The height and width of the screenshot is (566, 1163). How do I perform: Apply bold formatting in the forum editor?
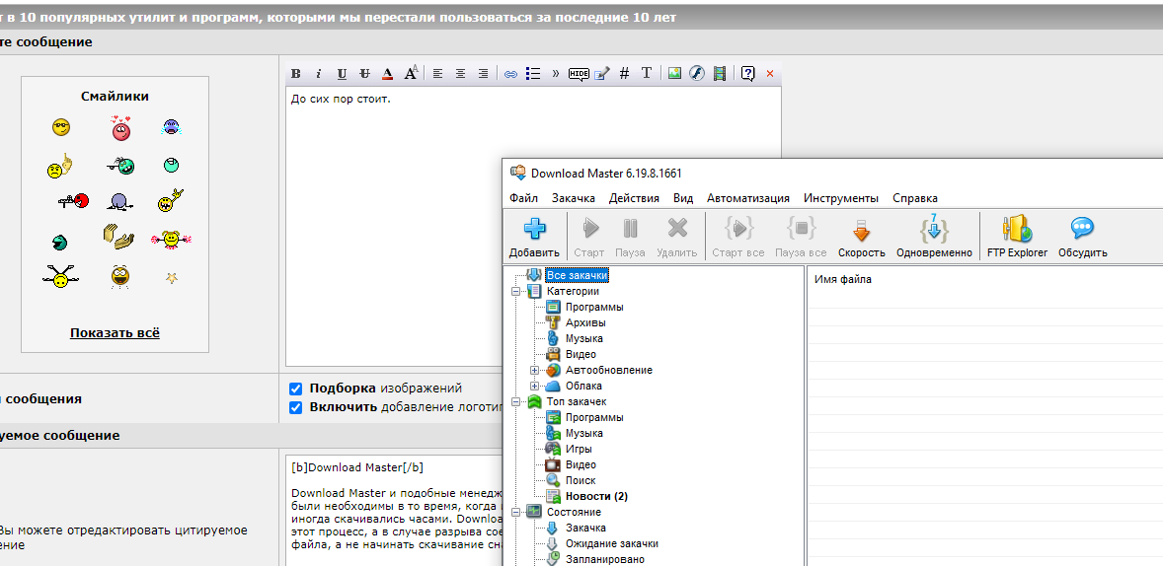click(296, 73)
